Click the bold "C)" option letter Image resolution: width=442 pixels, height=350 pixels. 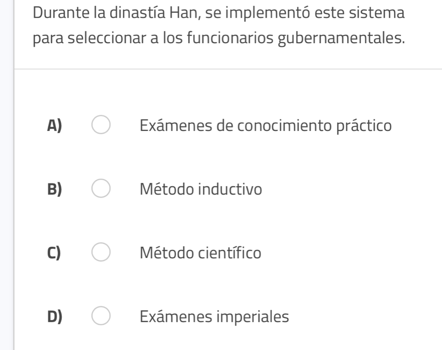[55, 253]
